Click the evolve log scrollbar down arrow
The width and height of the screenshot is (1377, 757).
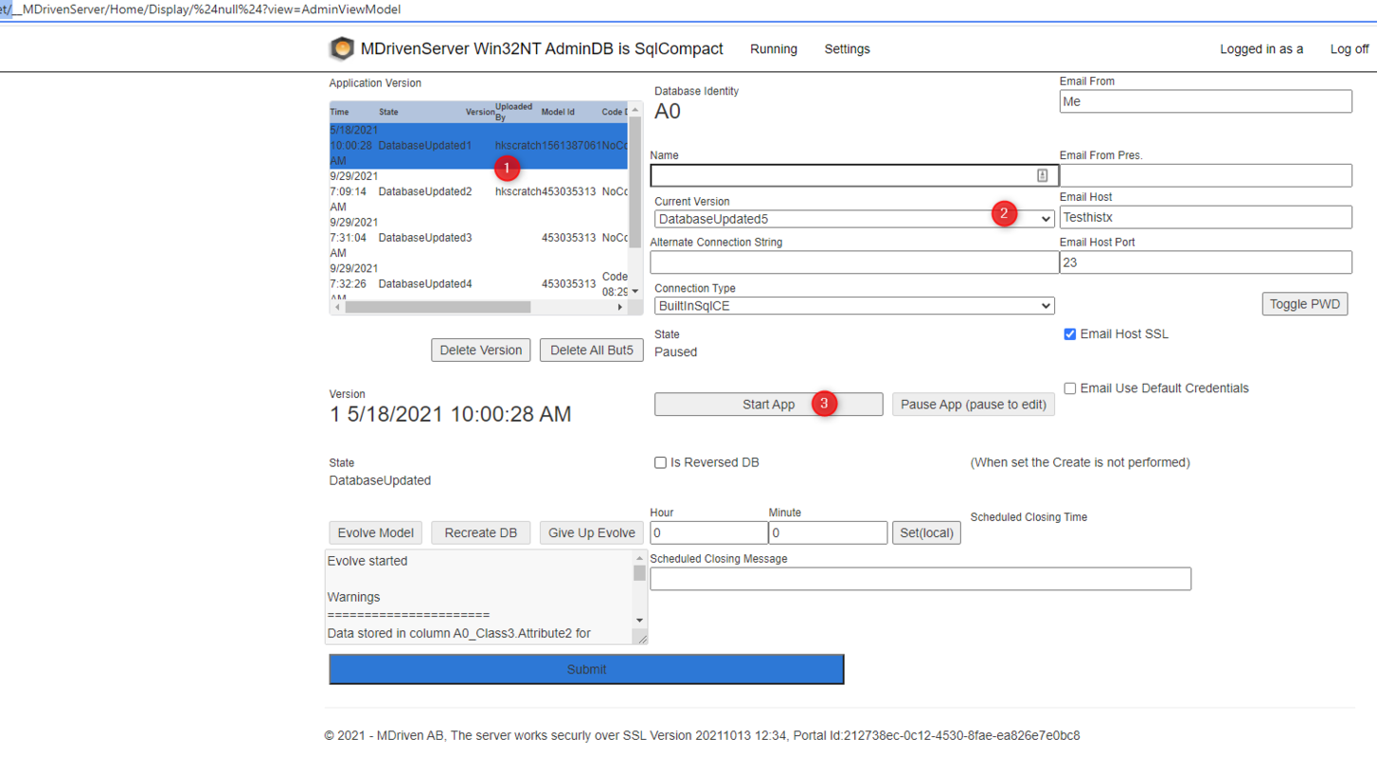[639, 621]
